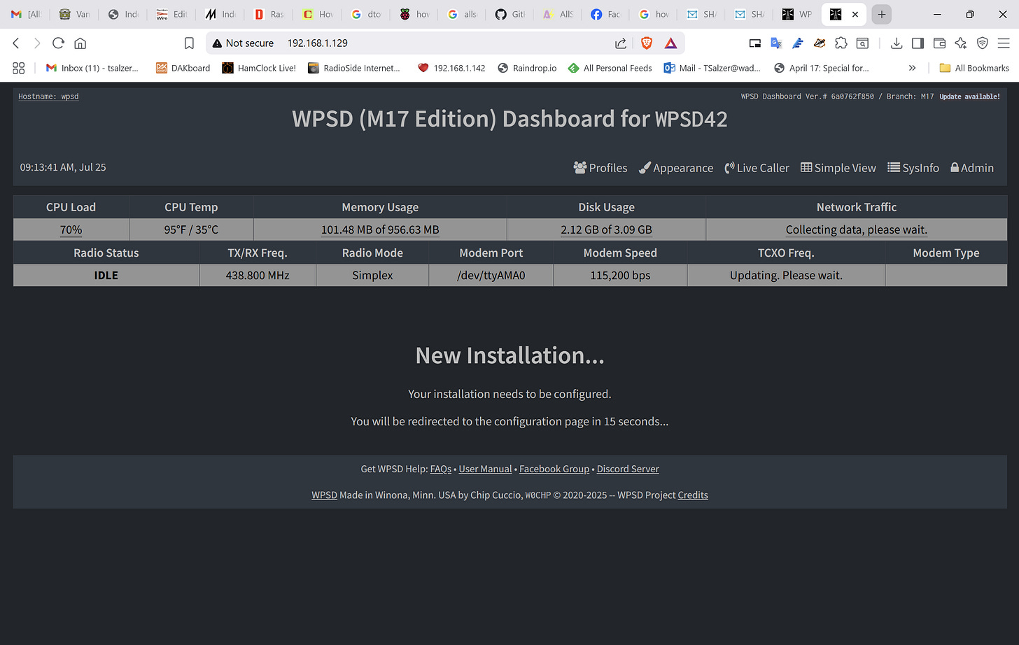Screen dimensions: 1019x645
Task: Switch to the Raspberry Pi browser tab
Action: (x=414, y=14)
